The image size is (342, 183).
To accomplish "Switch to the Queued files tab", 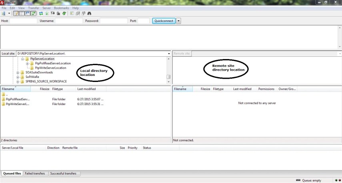I will click(x=12, y=174).
